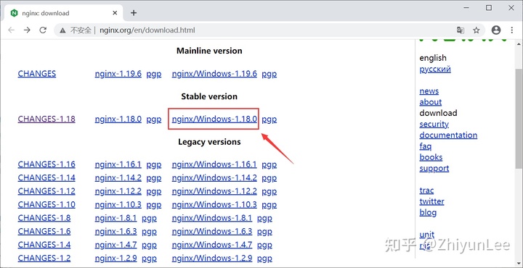523x268 pixels.
Task: Open Chrome's three-dot menu
Action: point(512,30)
